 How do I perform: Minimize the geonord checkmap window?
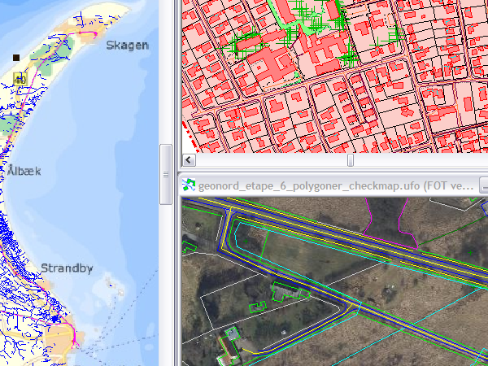[x=483, y=185]
